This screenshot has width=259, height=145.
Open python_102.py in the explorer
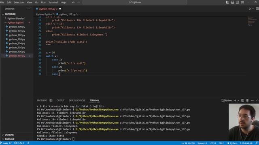[x=17, y=35]
